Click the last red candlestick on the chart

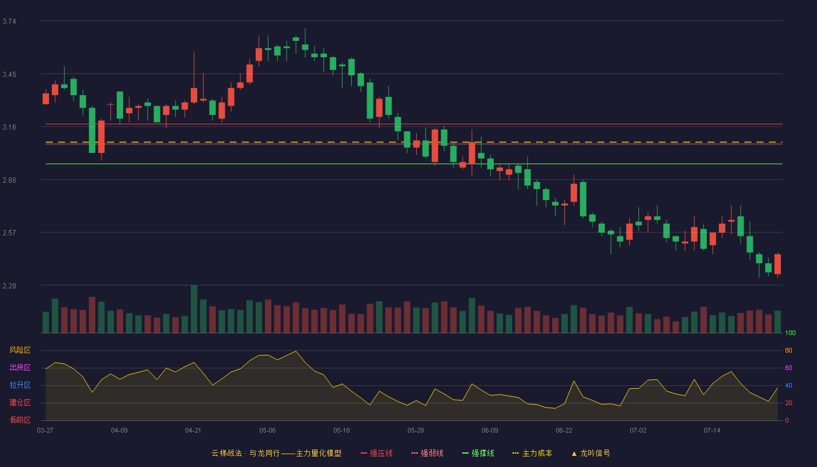coord(777,264)
